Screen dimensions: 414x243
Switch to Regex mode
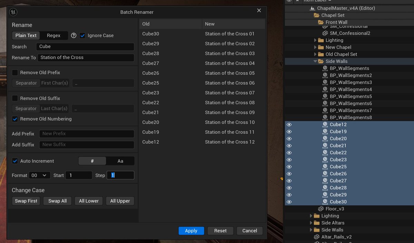[53, 36]
